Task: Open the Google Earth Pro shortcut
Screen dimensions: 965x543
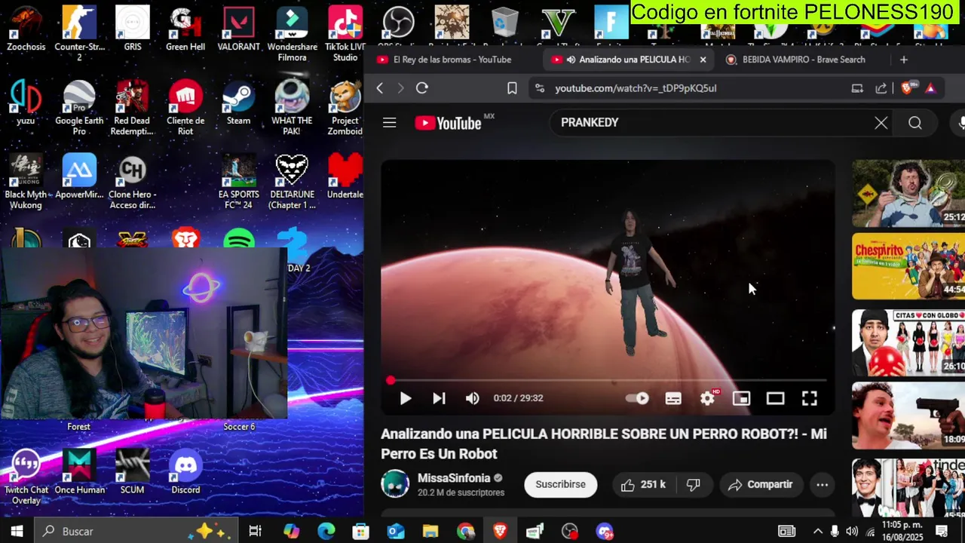Action: click(x=79, y=109)
